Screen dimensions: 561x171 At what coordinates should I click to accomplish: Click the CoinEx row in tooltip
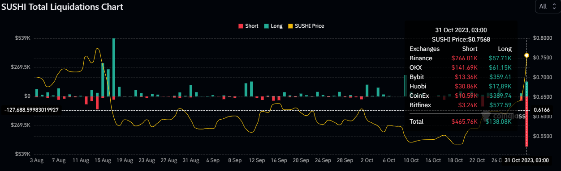click(x=461, y=96)
